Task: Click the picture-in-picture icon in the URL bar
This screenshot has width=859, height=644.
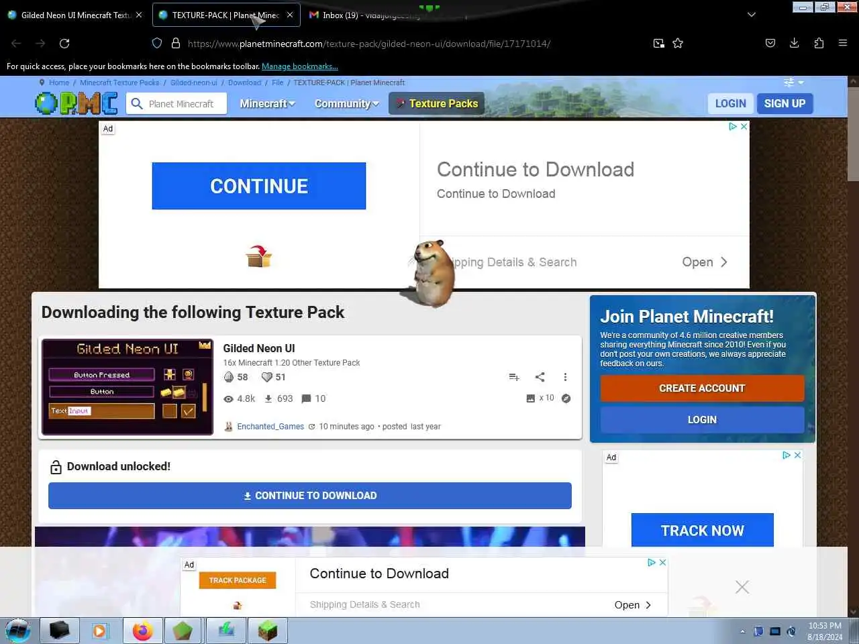Action: 659,43
